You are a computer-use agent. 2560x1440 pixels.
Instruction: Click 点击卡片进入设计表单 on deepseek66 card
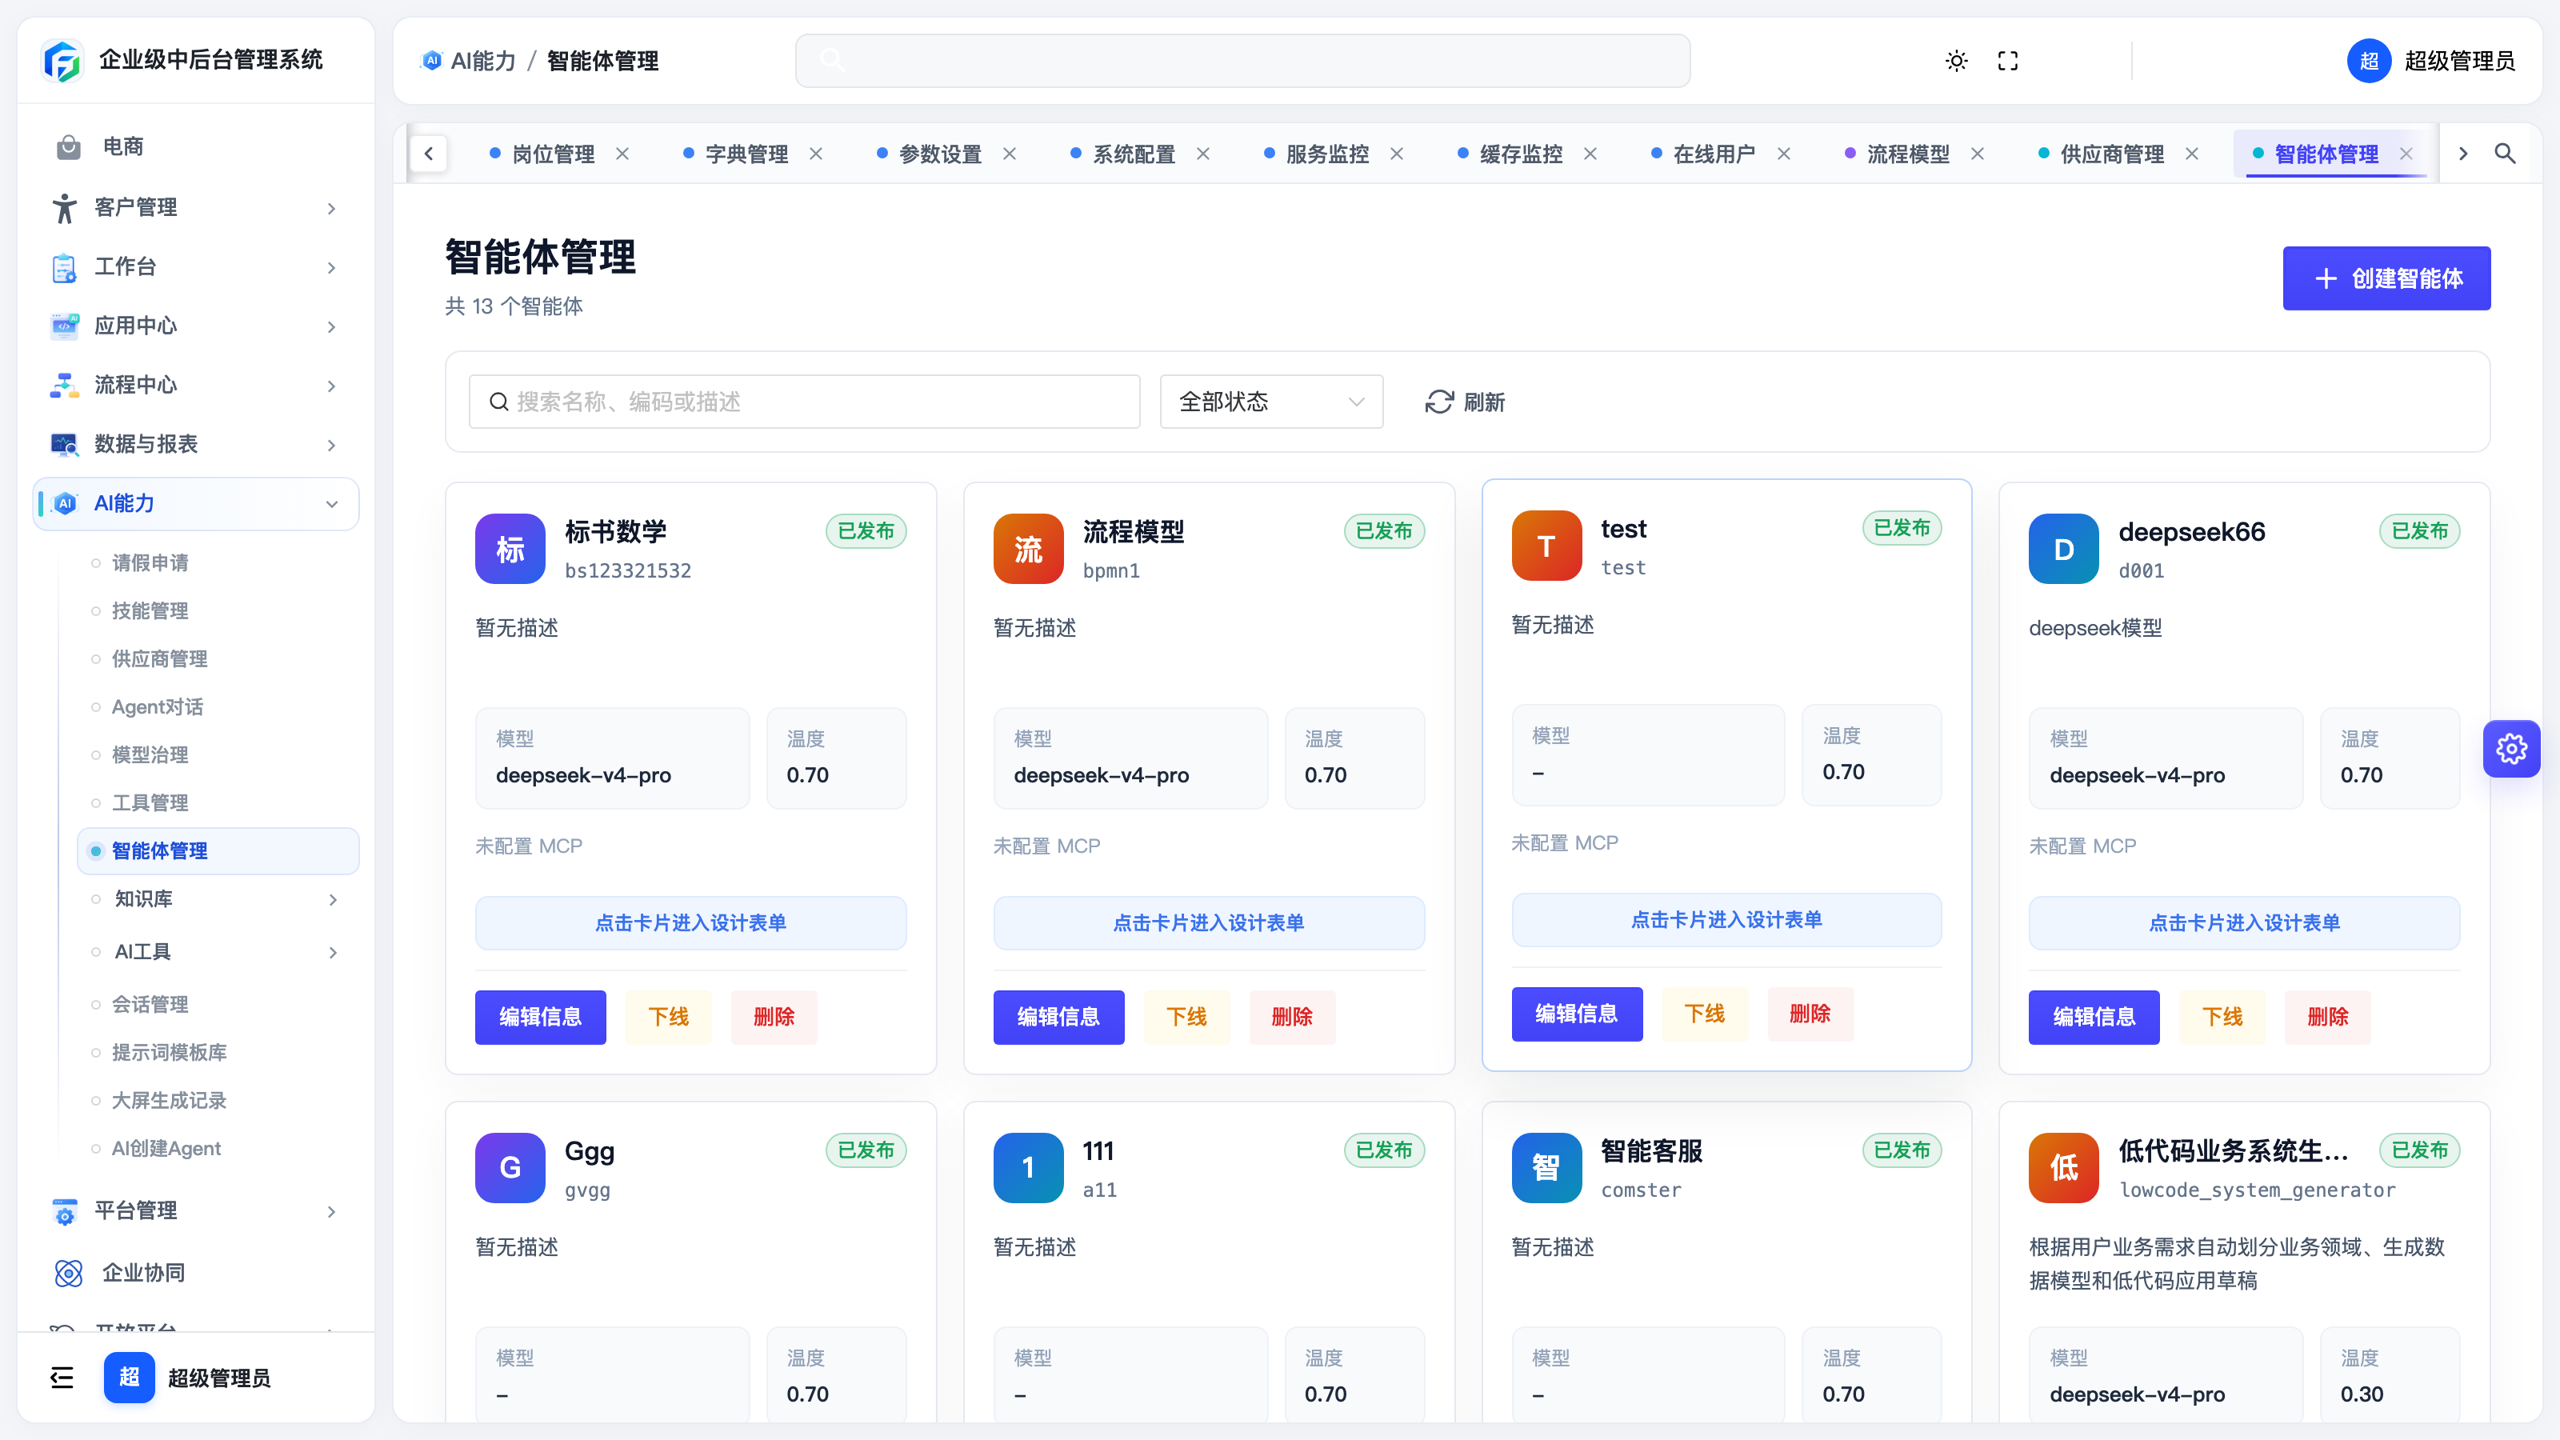[x=2244, y=923]
